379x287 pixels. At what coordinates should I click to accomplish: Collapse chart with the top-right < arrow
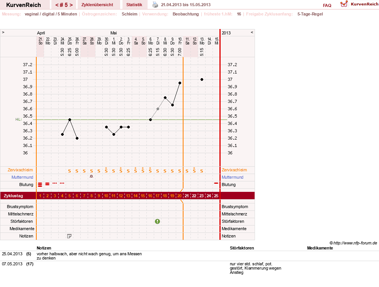tap(252, 32)
